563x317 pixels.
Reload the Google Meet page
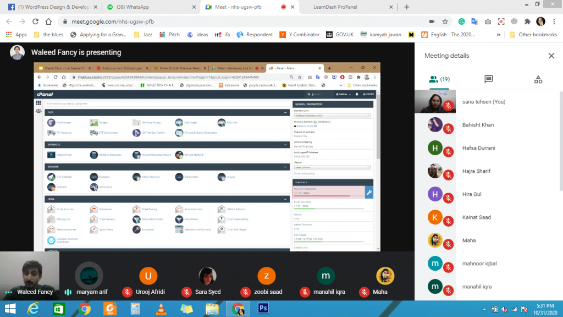click(x=35, y=21)
